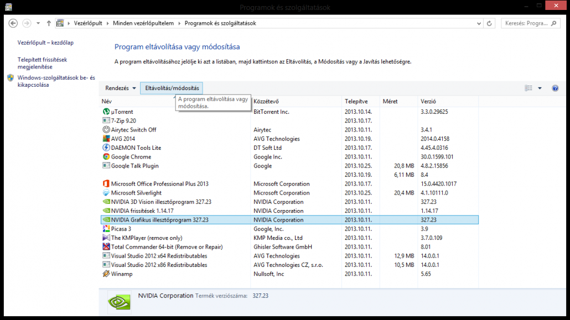This screenshot has width=570, height=320.
Task: Click the Google Chrome icon
Action: 106,156
